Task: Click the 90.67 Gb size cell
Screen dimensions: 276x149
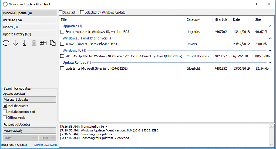Action: coord(262,32)
